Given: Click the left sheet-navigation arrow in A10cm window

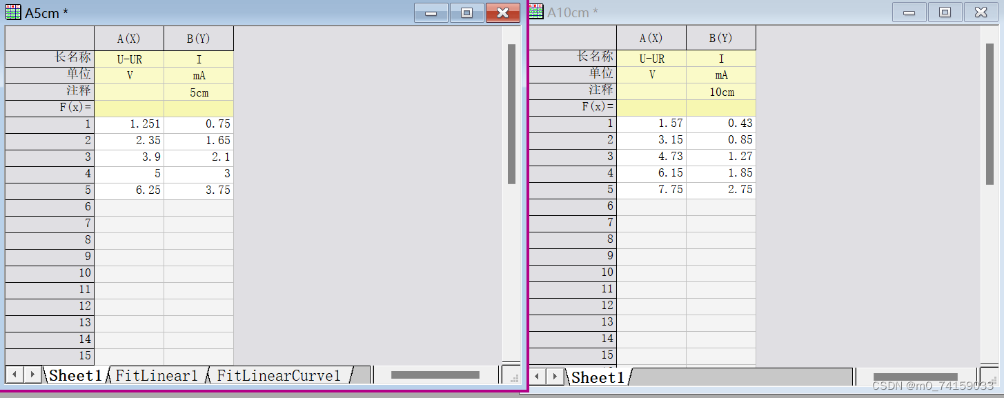Looking at the screenshot, I should pyautogui.click(x=538, y=376).
